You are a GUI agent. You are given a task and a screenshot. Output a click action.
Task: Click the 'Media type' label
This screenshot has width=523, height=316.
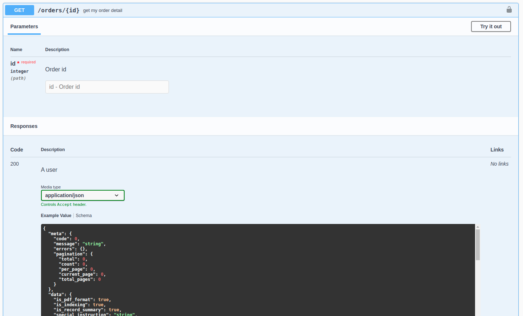[51, 187]
